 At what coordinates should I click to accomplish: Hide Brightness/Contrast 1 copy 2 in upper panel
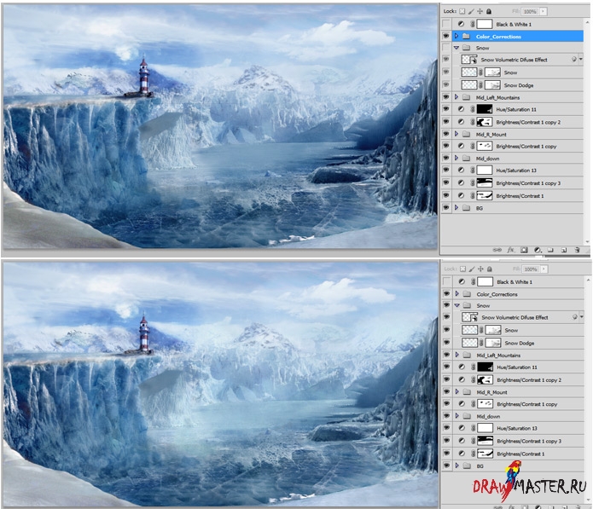click(x=446, y=122)
